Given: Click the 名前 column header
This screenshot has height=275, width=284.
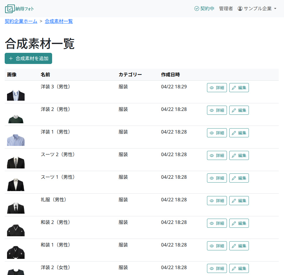Looking at the screenshot, I should coord(45,75).
